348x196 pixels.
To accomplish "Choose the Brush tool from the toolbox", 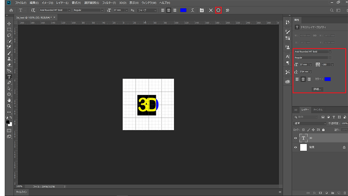I will pyautogui.click(x=9, y=53).
